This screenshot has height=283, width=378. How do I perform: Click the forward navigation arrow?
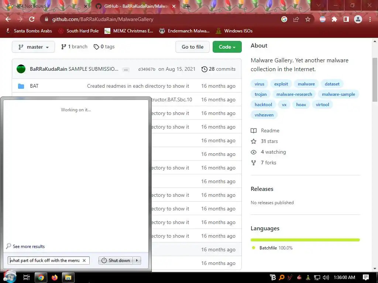(20, 19)
